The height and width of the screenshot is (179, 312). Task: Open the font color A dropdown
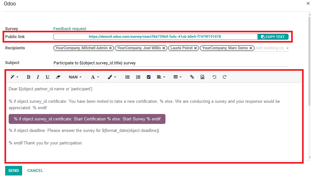tap(95, 77)
